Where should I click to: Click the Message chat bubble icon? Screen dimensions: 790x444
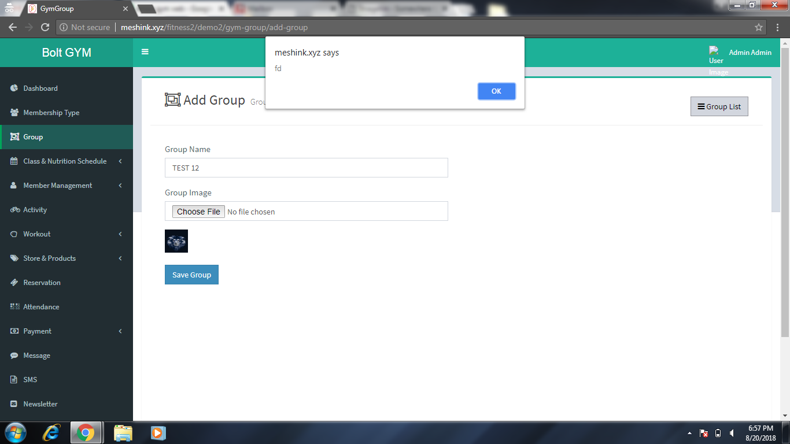pyautogui.click(x=14, y=356)
